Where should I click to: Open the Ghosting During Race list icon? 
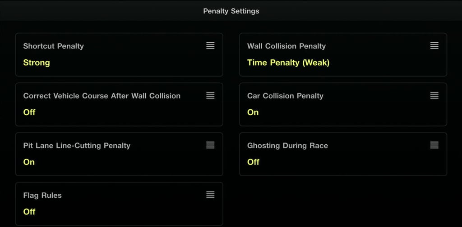coord(434,145)
